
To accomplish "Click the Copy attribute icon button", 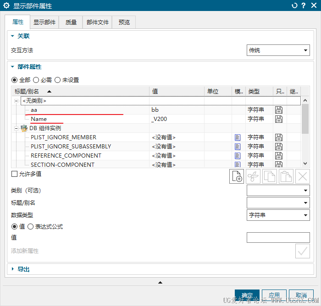I will pyautogui.click(x=270, y=176).
